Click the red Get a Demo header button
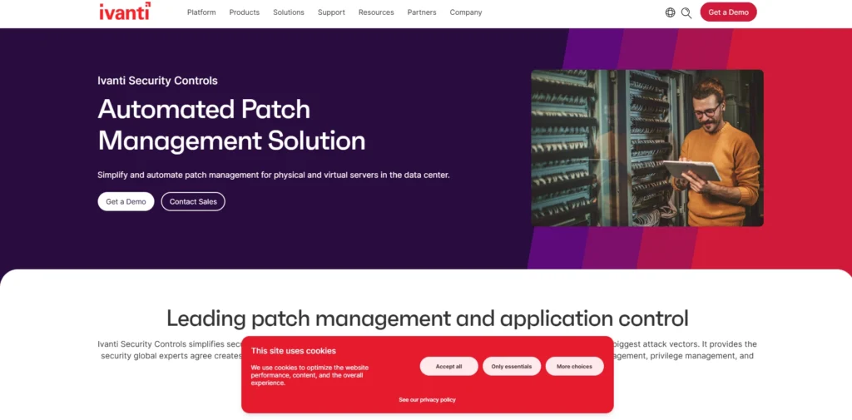Screen dimensions: 852x420 pos(728,12)
